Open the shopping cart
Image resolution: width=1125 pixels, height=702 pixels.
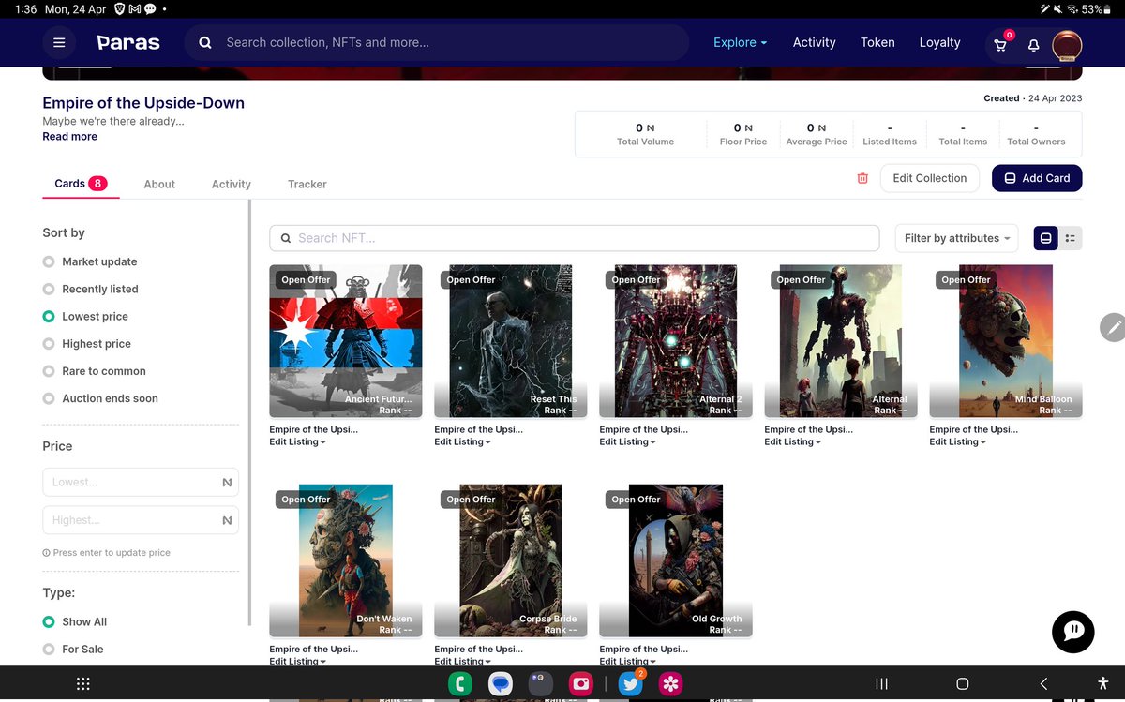1001,43
